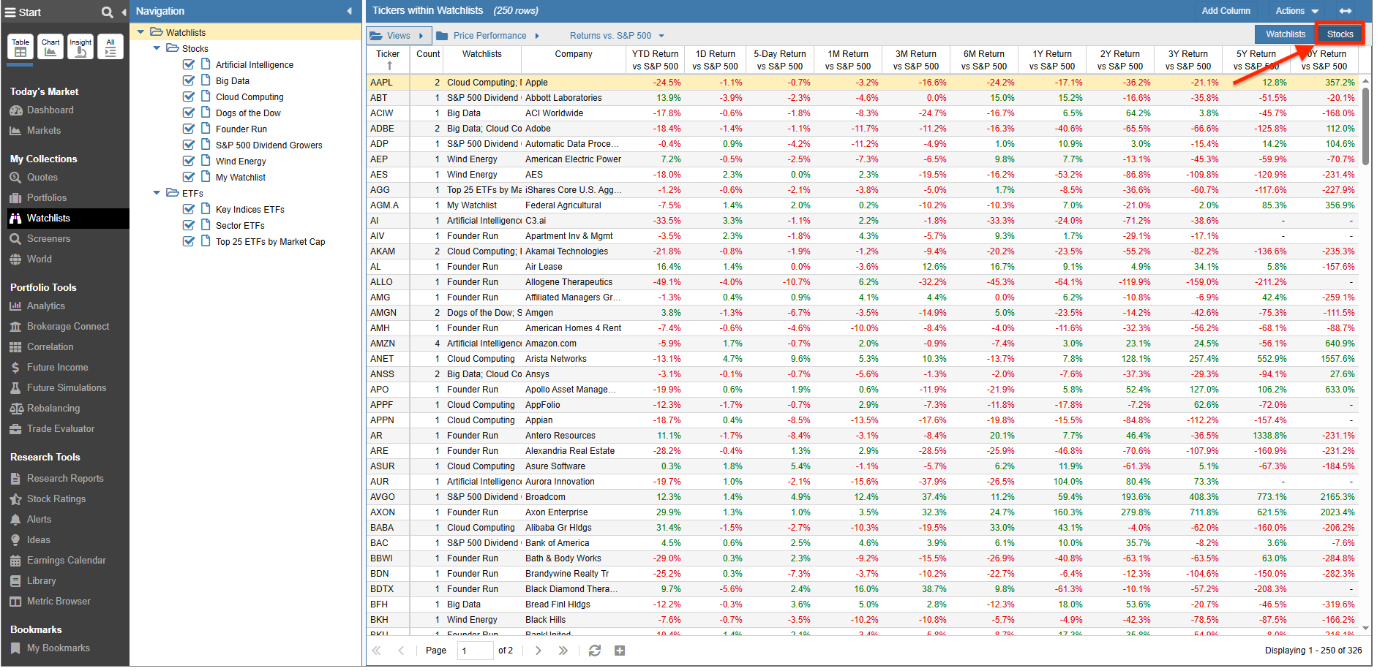This screenshot has height=671, width=1377.
Task: Open Portfolios in sidebar
Action: pyautogui.click(x=46, y=198)
